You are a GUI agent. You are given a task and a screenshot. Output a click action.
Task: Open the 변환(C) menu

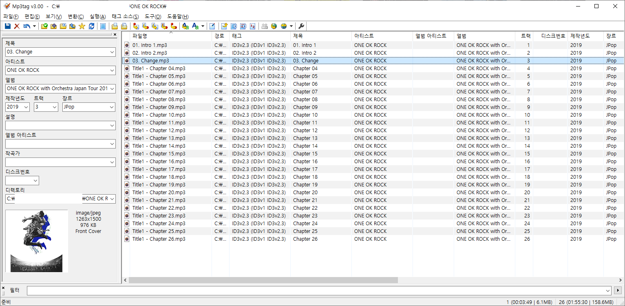point(76,16)
